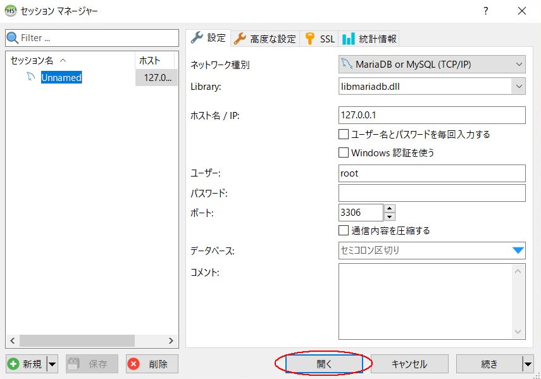541x379 pixels.
Task: Click the session list scroll-right arrow
Action: tap(171, 341)
